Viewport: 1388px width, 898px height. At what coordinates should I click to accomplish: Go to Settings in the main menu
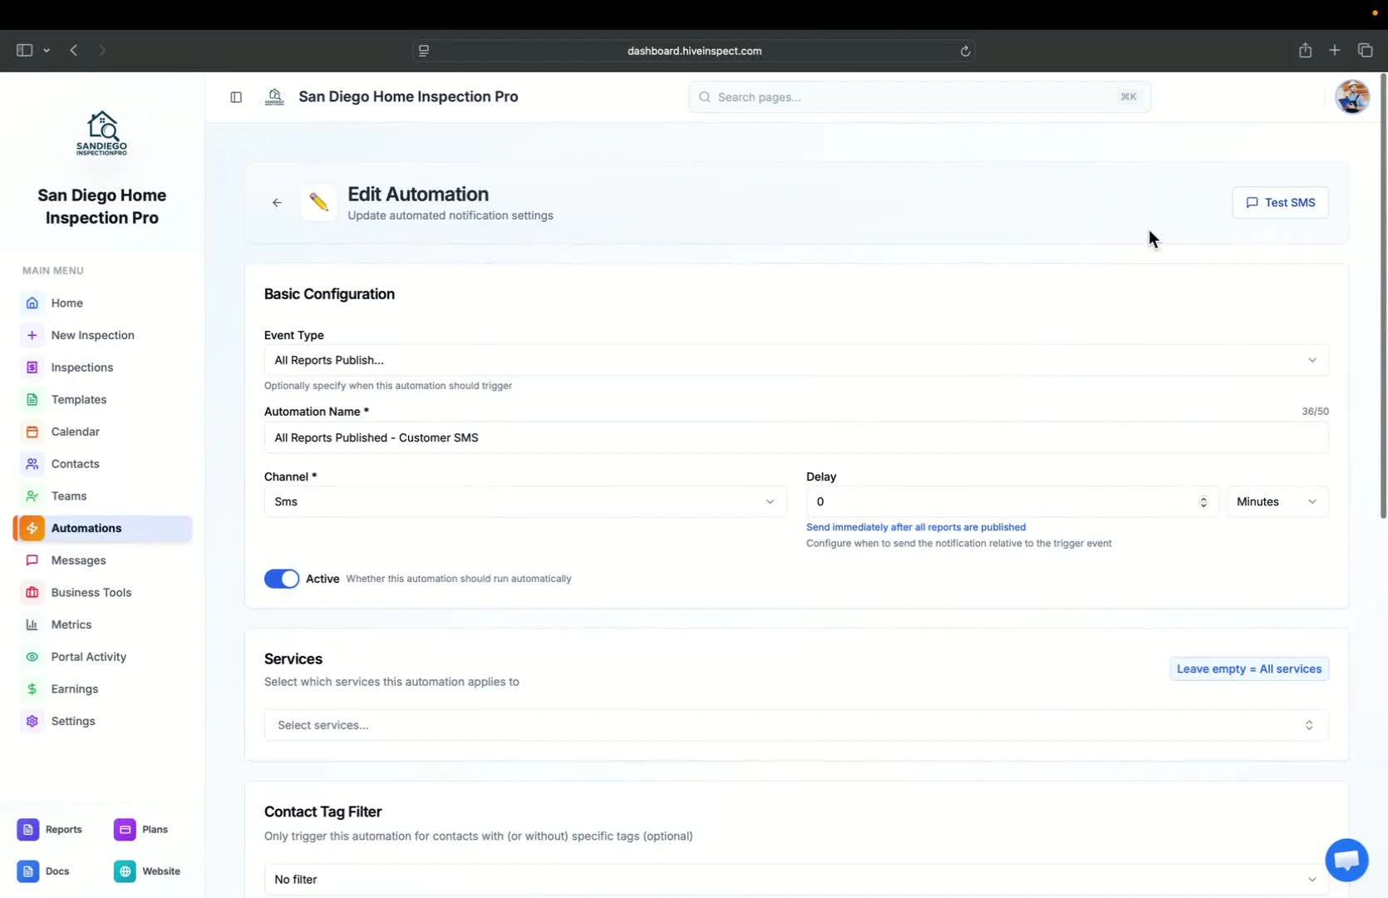pyautogui.click(x=73, y=721)
